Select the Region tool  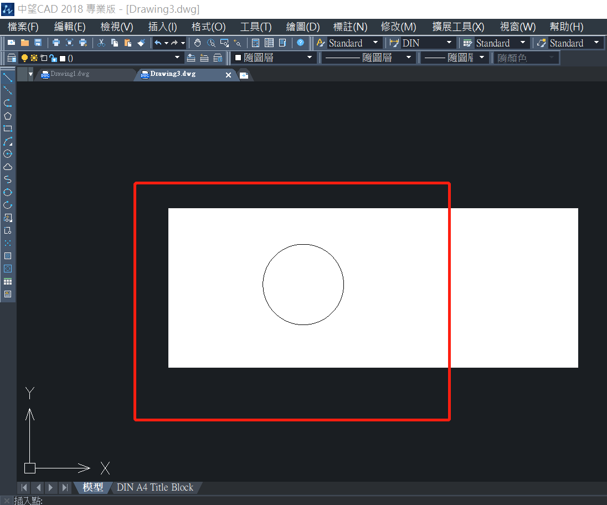click(x=8, y=269)
